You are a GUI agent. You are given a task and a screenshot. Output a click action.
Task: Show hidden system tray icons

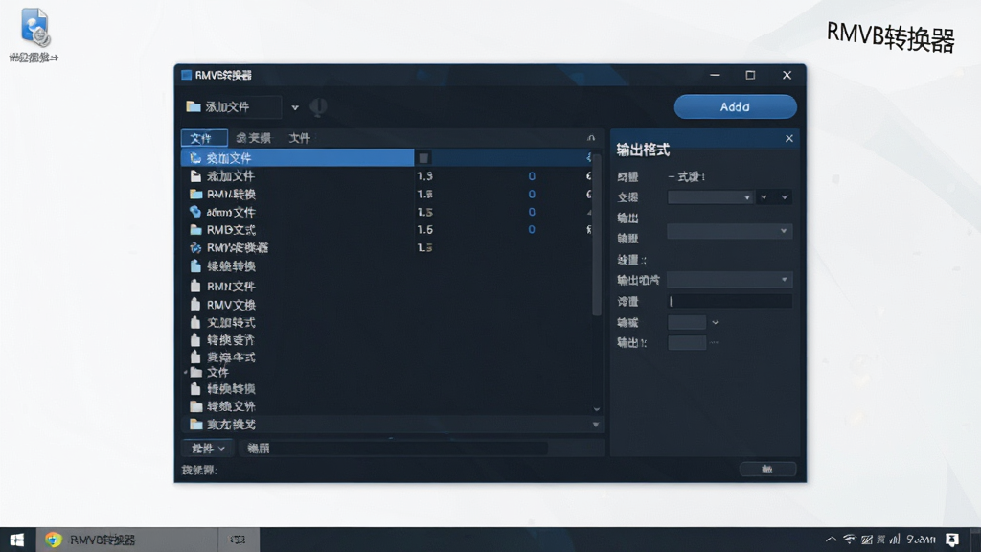831,540
